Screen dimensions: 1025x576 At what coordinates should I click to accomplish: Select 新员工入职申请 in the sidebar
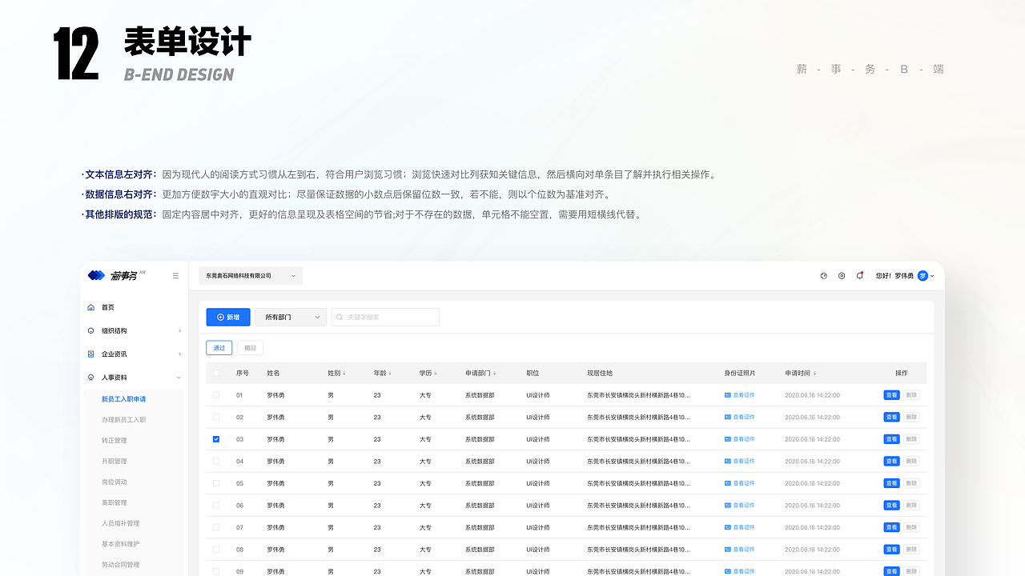coord(123,399)
